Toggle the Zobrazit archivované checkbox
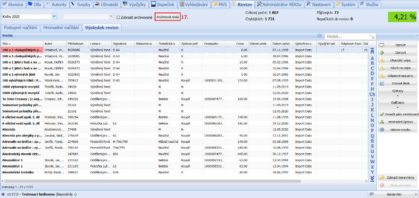 point(118,18)
